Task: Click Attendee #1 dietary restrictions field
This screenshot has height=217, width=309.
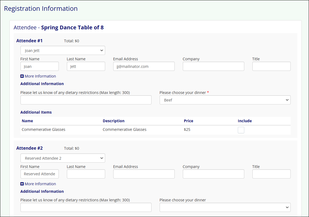Action: coord(86,100)
